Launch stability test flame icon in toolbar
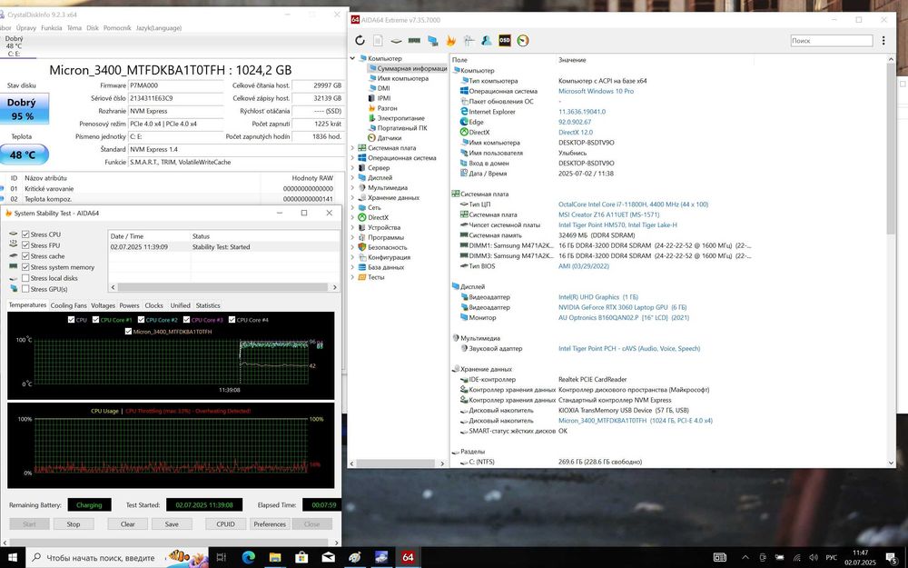908x568 pixels. point(450,41)
